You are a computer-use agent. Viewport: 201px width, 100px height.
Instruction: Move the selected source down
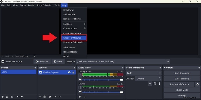(60, 97)
